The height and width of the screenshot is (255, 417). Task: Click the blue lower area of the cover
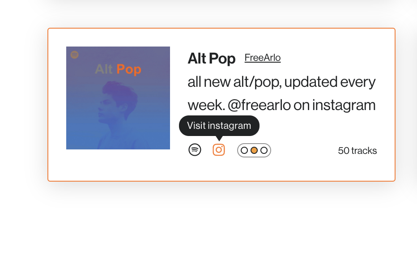(118, 138)
